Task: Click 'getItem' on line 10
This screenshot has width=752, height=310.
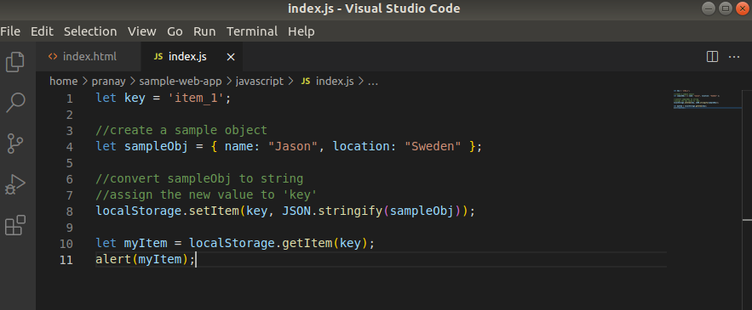Action: tap(307, 244)
